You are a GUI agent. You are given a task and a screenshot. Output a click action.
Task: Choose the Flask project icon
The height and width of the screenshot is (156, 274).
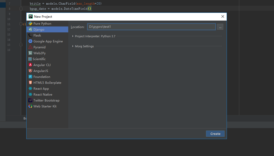(x=30, y=35)
